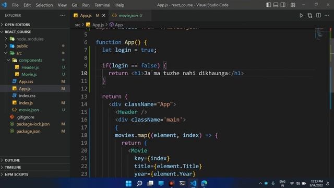
Task: Open the Windows Start menu
Action: coord(129,183)
